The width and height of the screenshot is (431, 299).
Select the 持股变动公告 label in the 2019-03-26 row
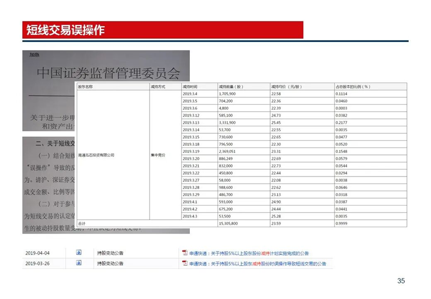tap(110, 264)
